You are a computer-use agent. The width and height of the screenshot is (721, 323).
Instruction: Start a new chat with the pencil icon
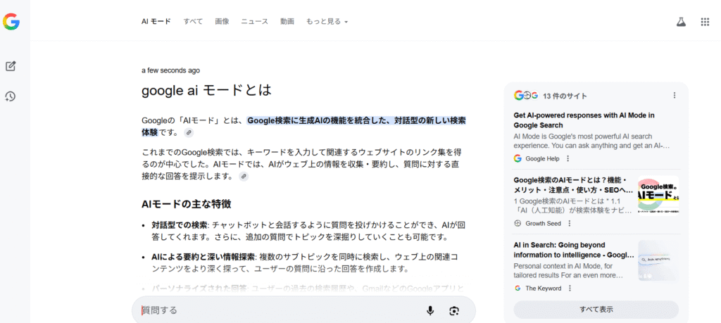[11, 66]
